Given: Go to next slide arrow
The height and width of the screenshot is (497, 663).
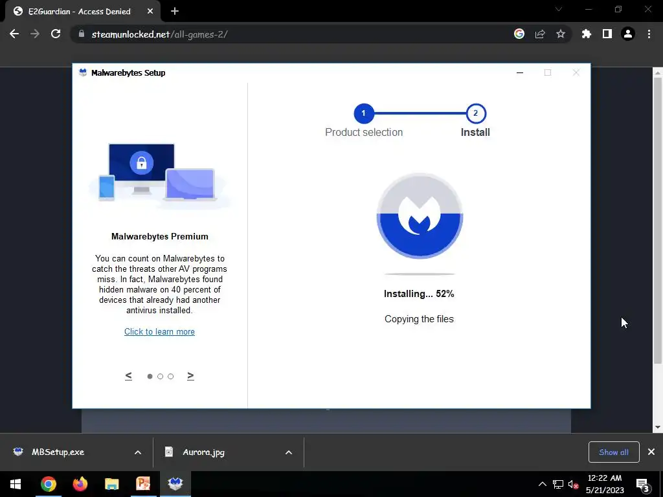Looking at the screenshot, I should (190, 376).
